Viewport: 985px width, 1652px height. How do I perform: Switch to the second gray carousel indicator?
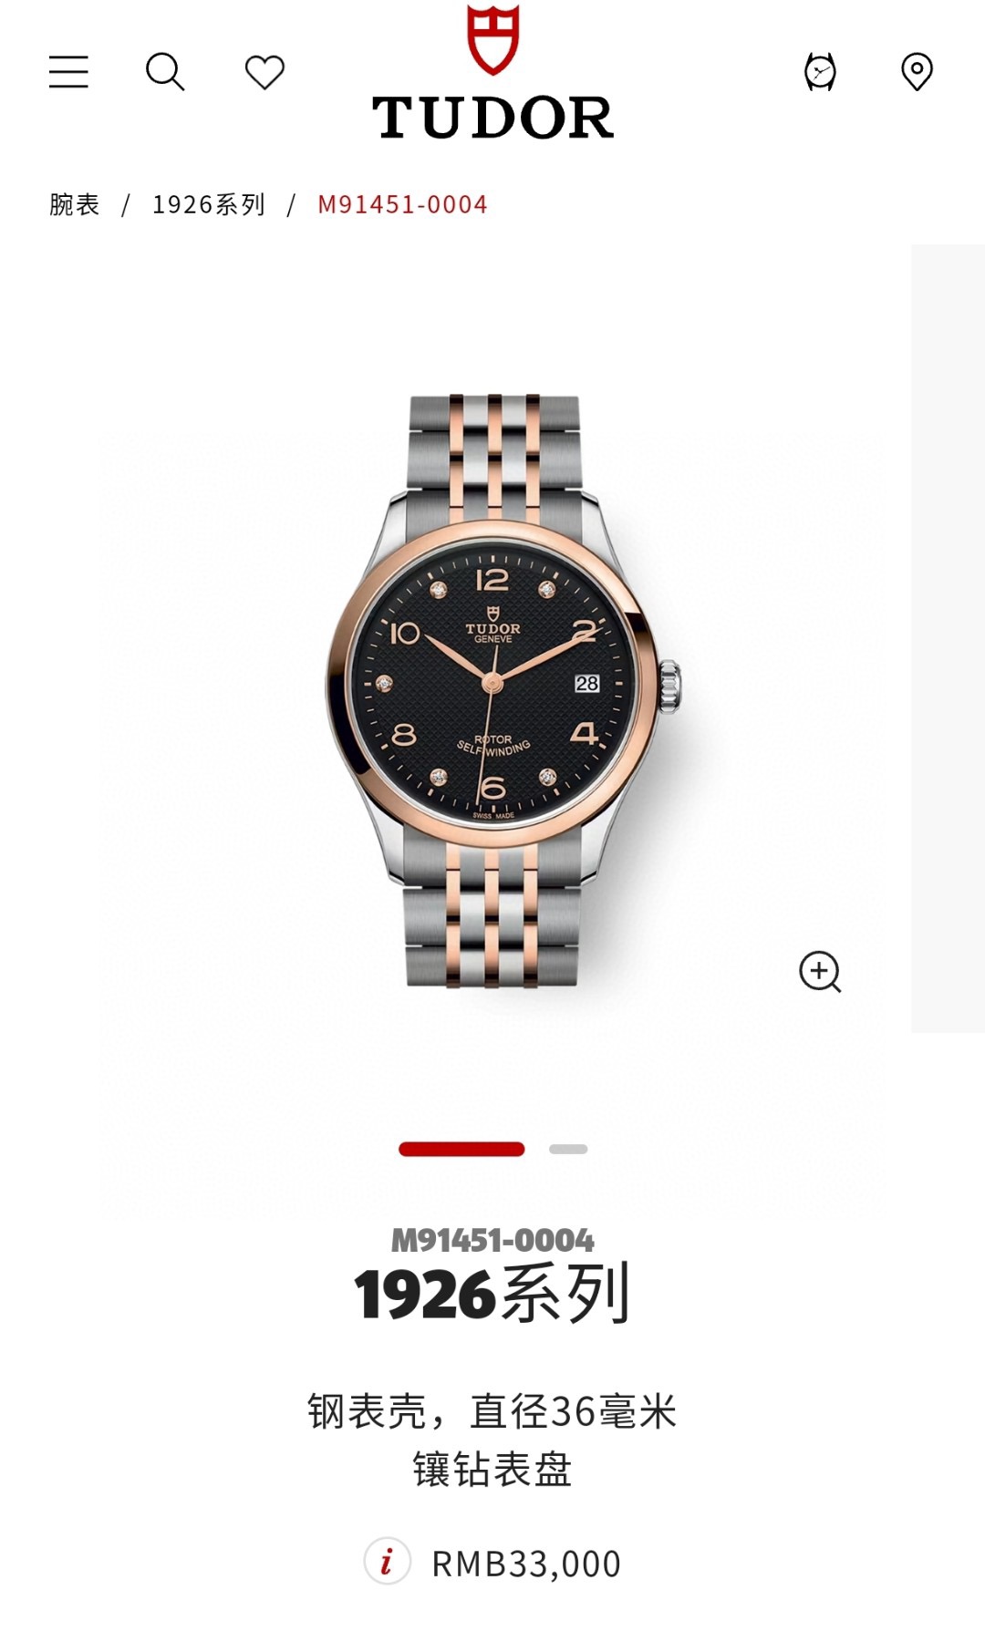[568, 1149]
